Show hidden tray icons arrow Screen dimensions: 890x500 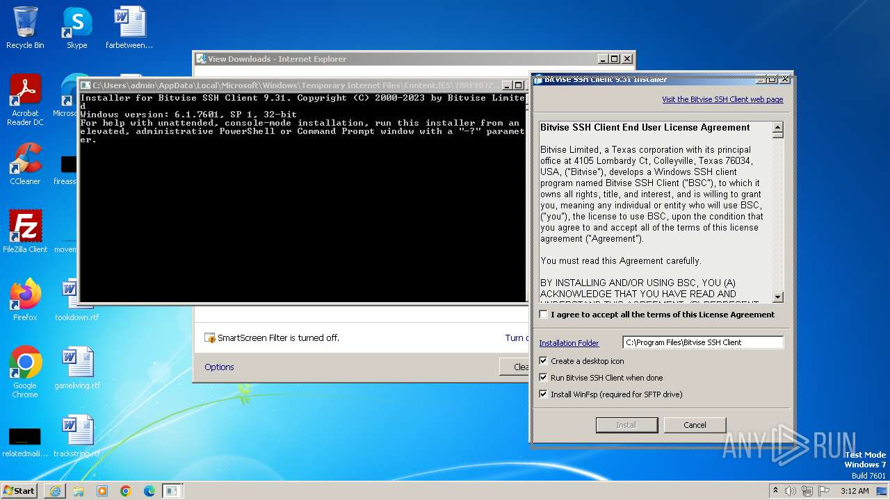pos(775,491)
